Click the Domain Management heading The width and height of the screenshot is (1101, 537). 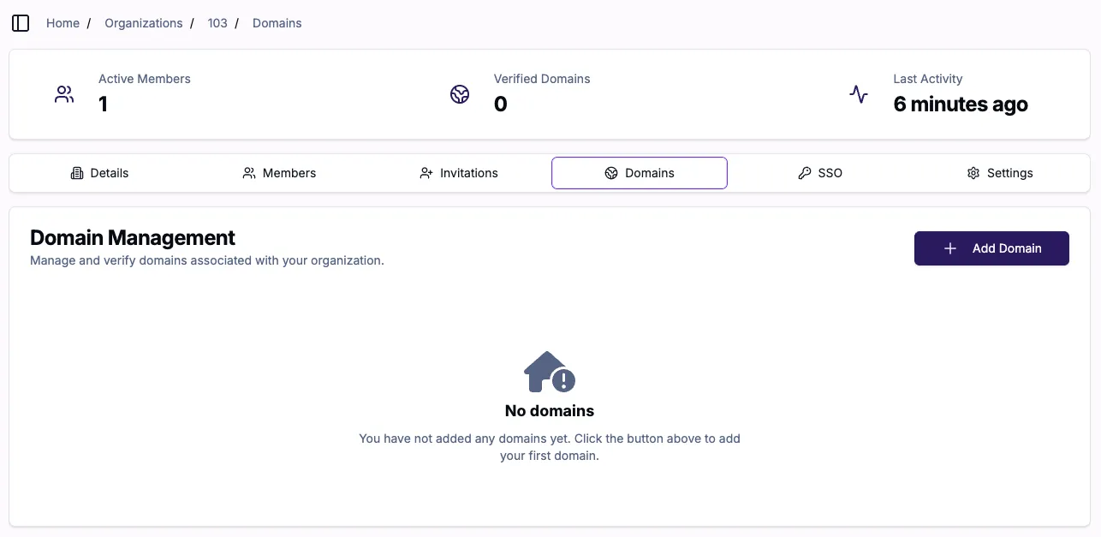pyautogui.click(x=133, y=237)
